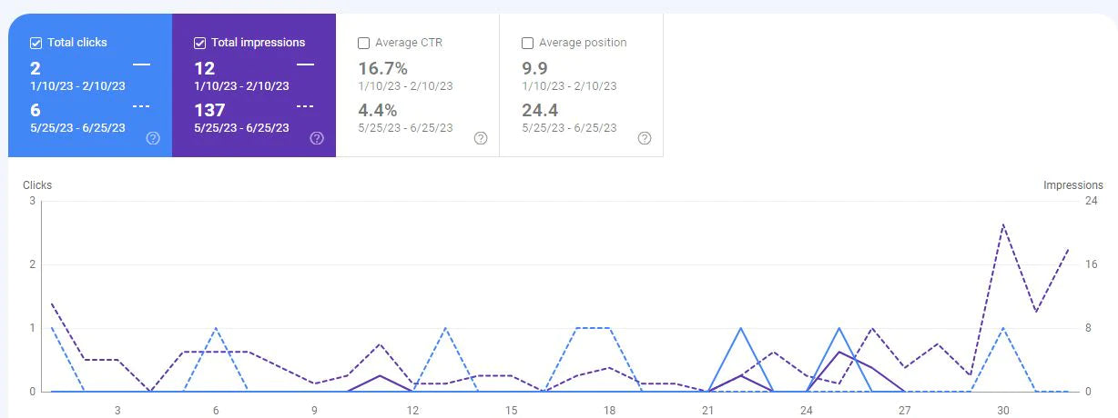Select the 24.4 average position value
Viewport: 1118px width, 418px height.
(540, 110)
